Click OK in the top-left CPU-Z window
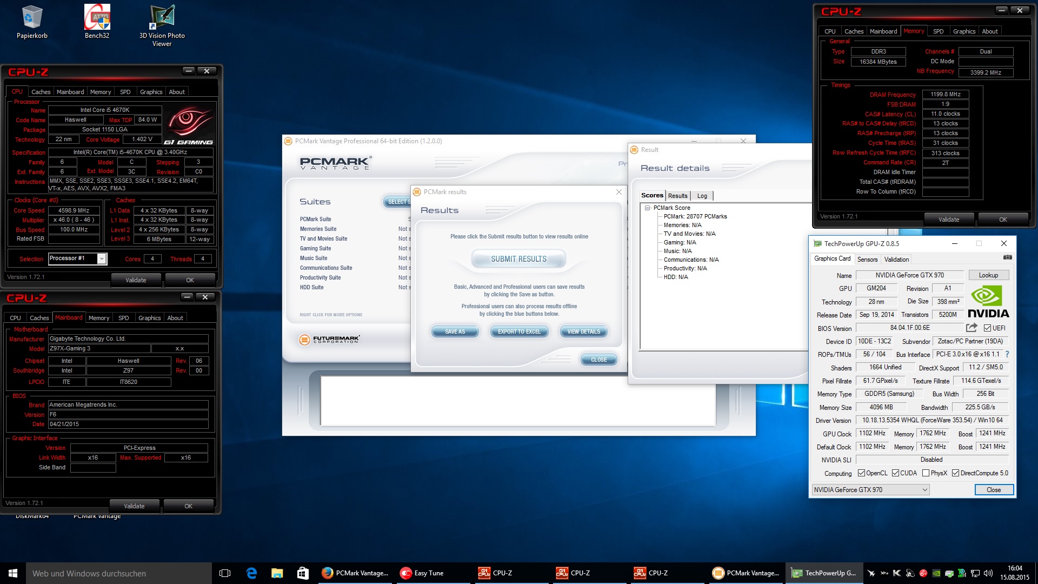The height and width of the screenshot is (584, 1038). 190,280
